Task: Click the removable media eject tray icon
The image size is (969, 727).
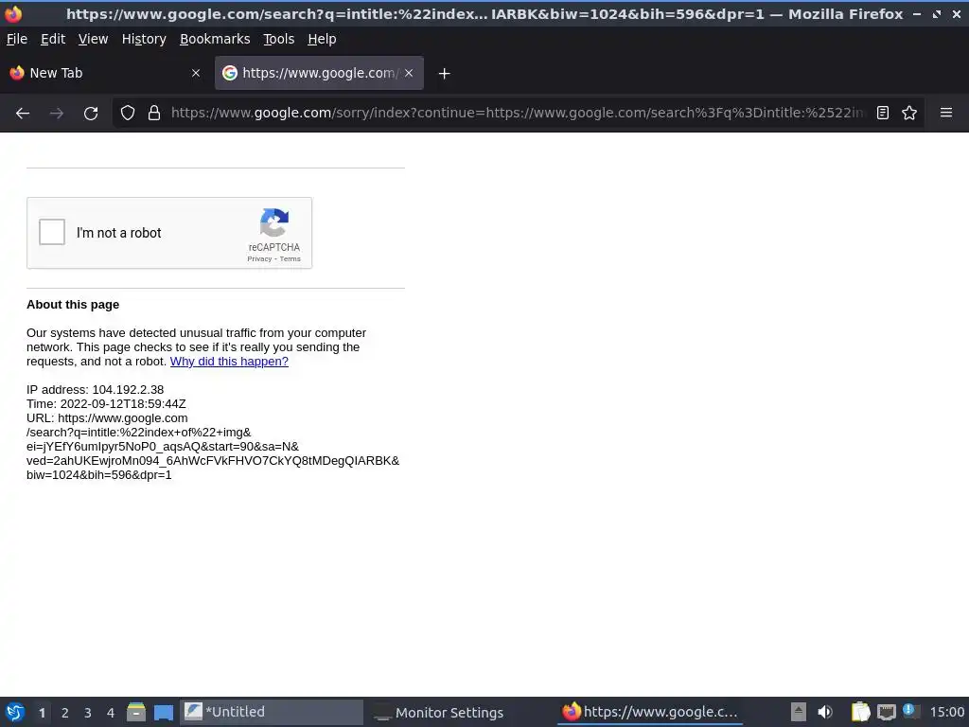Action: [799, 712]
